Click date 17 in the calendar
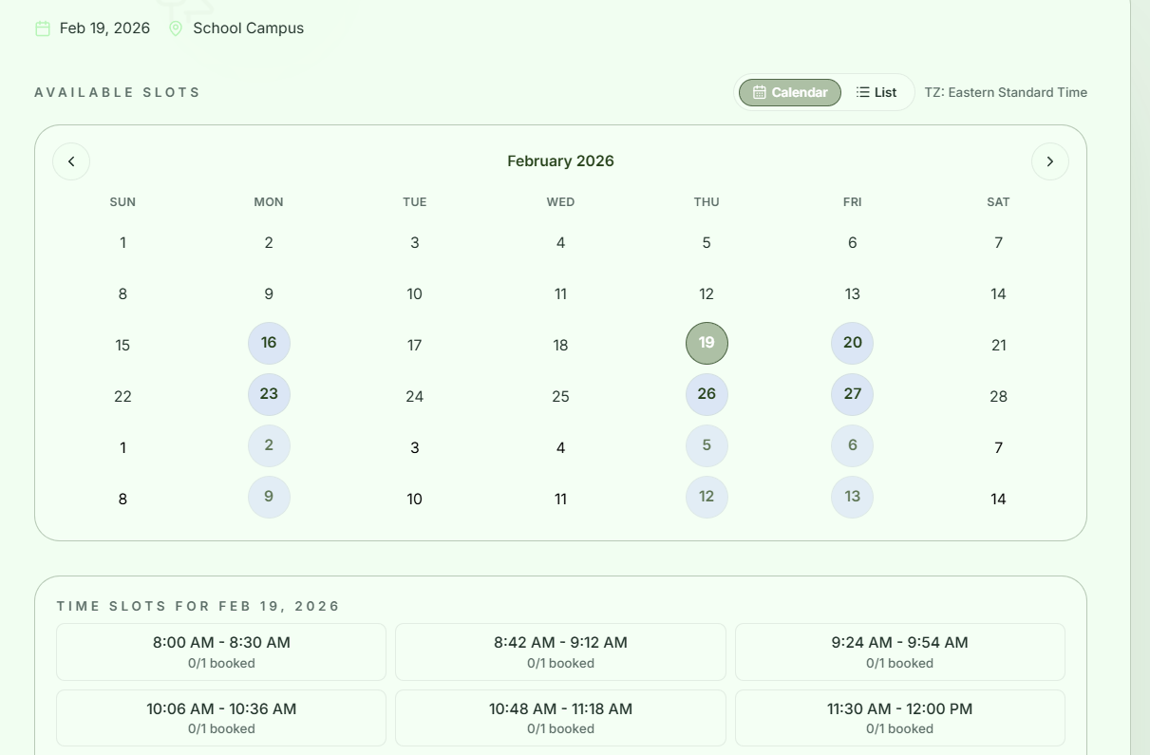 [x=415, y=345]
